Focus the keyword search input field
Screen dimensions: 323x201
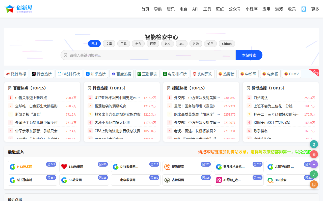tap(148, 55)
